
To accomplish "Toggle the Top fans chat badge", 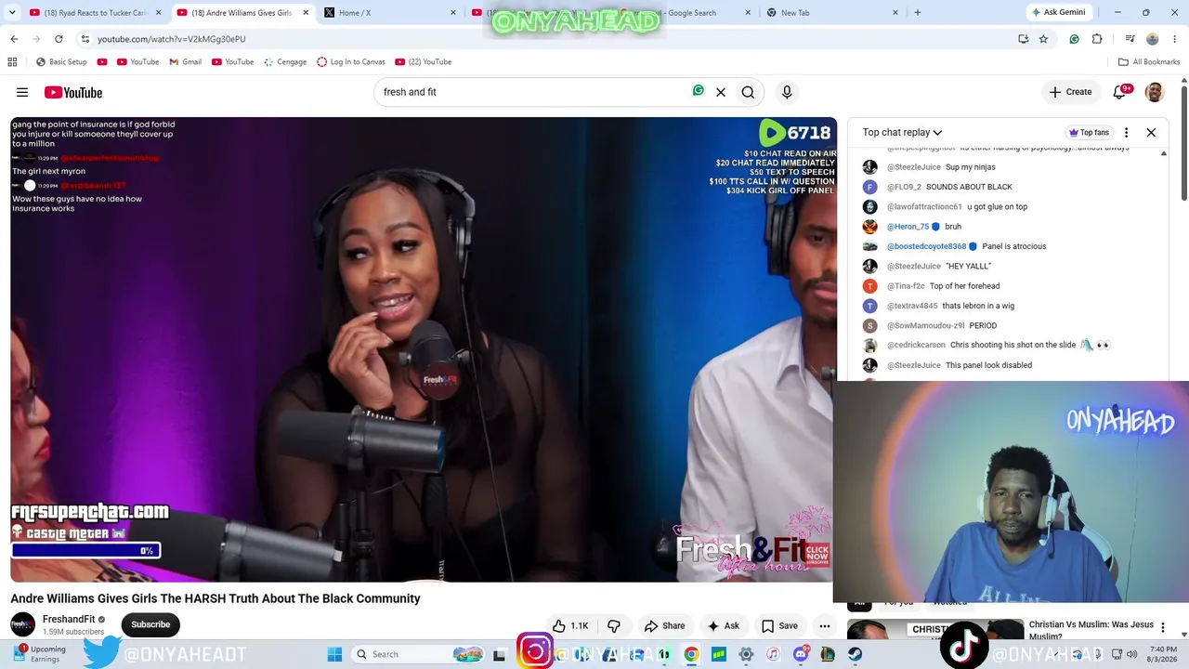I will click(x=1090, y=133).
